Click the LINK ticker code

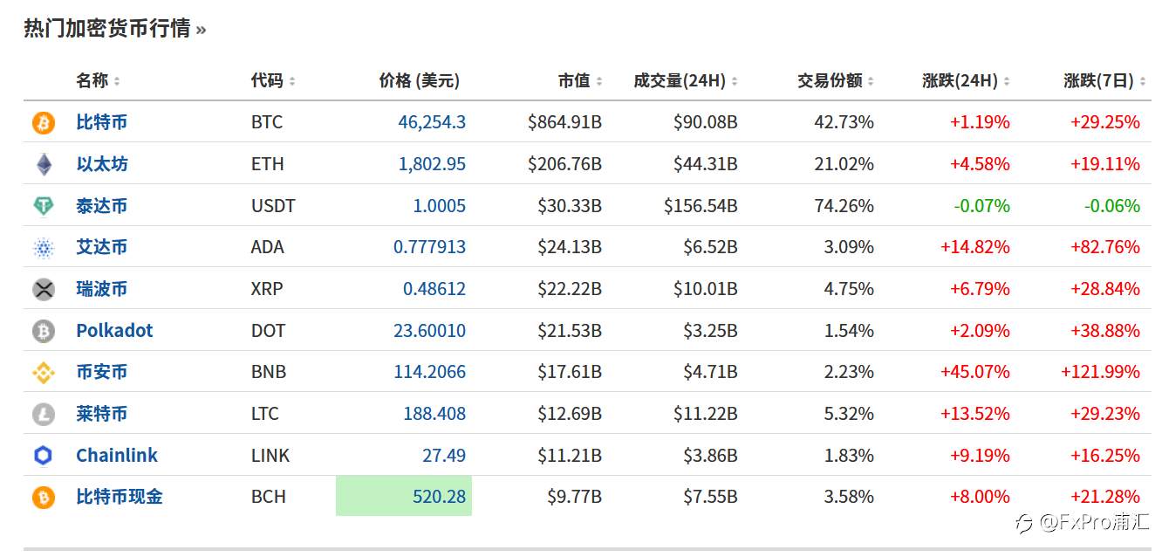point(270,456)
